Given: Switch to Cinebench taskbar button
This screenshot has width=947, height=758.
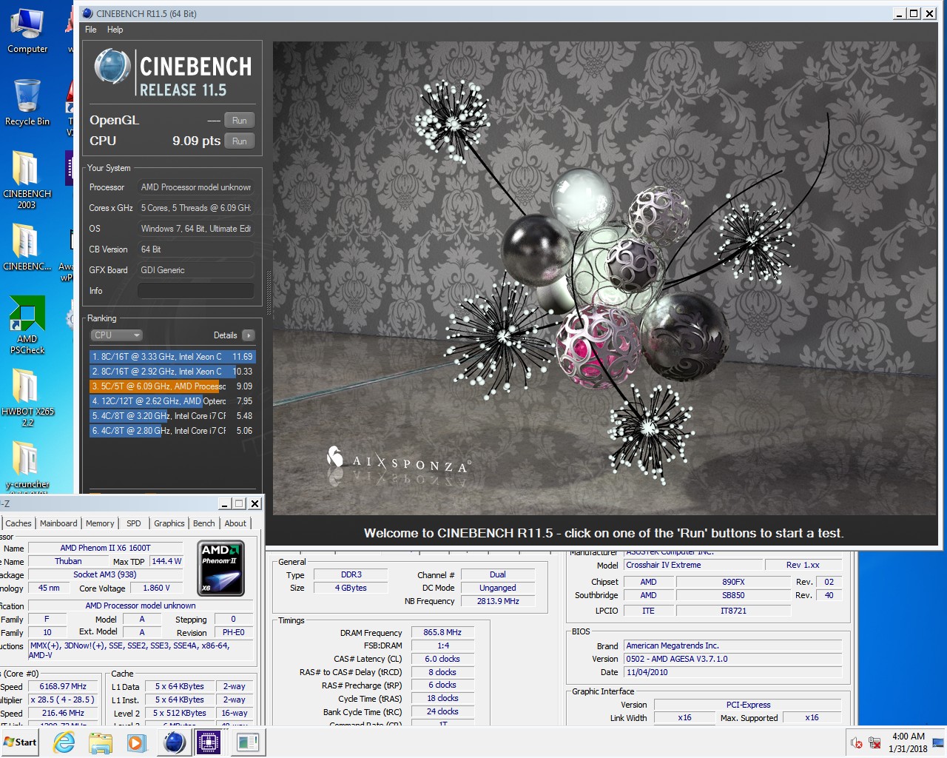Looking at the screenshot, I should (x=175, y=742).
